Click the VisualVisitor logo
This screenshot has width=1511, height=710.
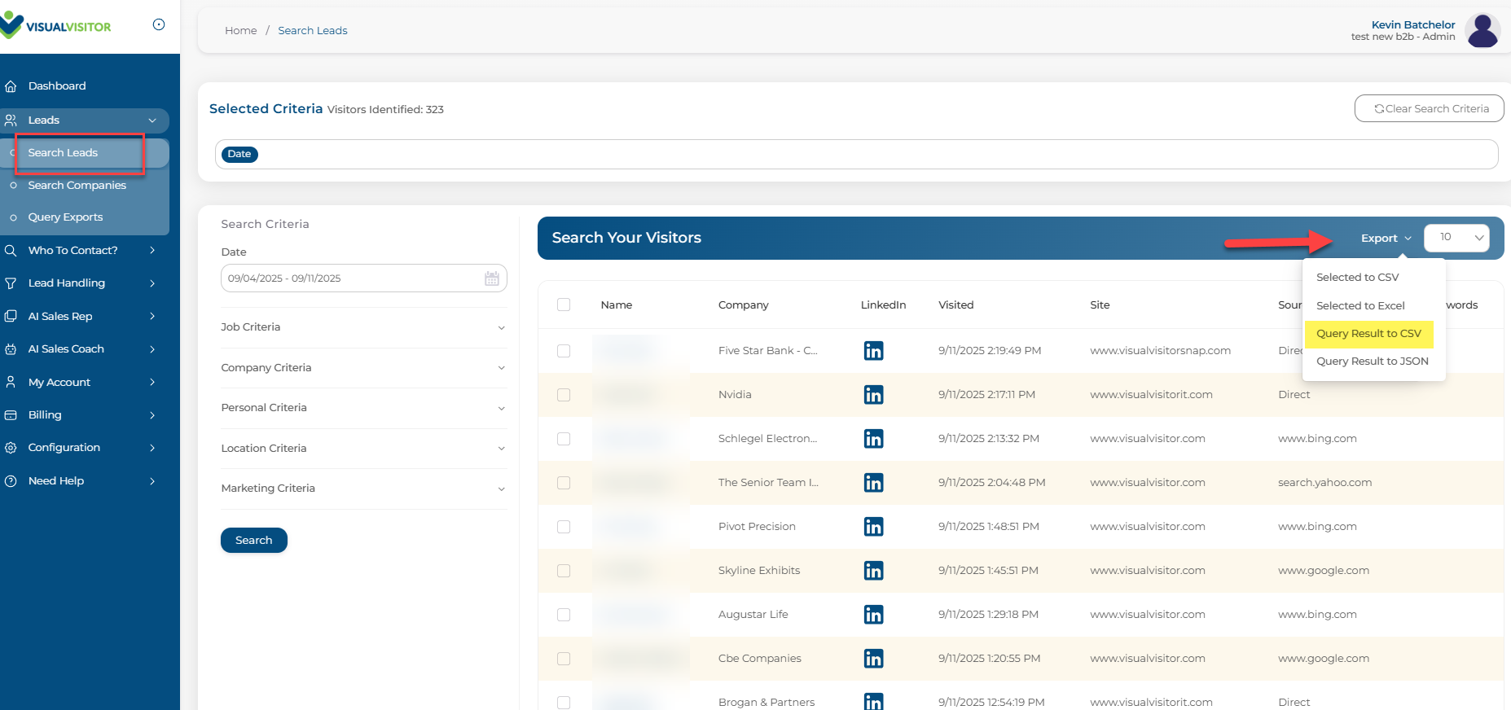click(55, 26)
